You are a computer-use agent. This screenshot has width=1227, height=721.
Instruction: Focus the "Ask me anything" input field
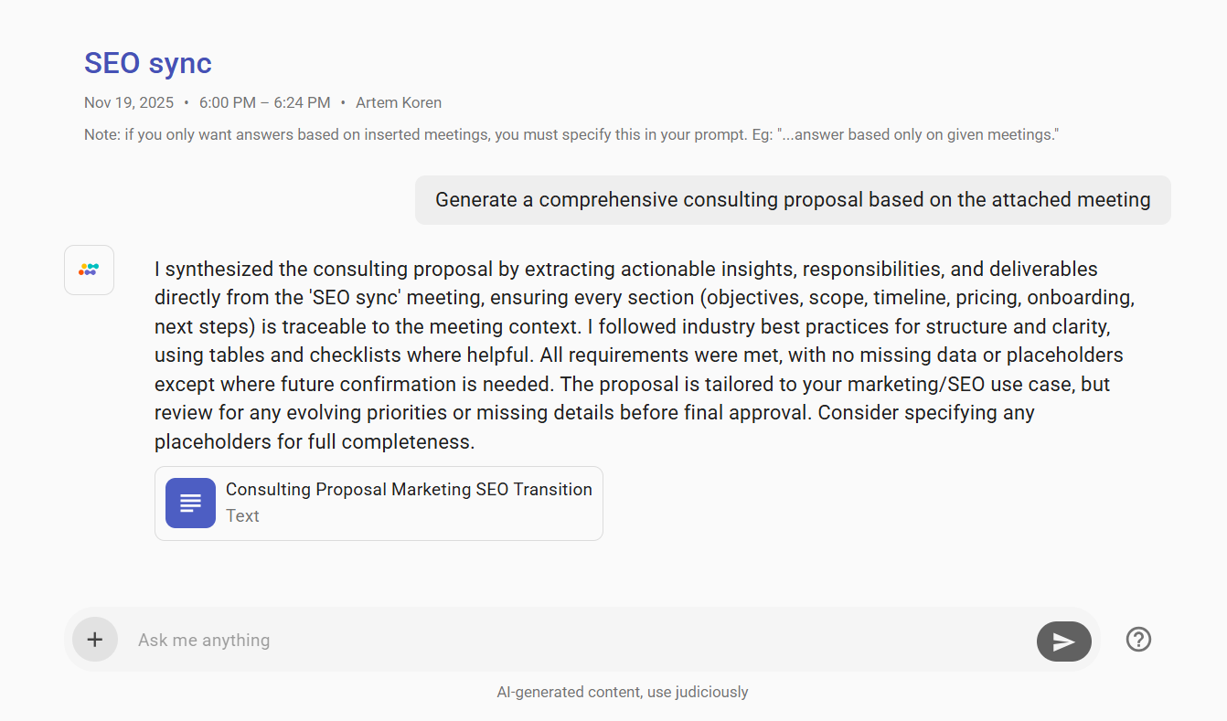click(x=576, y=640)
